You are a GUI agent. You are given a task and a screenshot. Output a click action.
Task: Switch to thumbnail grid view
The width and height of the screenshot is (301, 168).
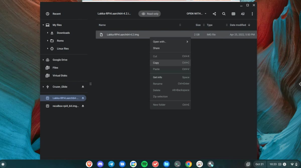[233, 14]
